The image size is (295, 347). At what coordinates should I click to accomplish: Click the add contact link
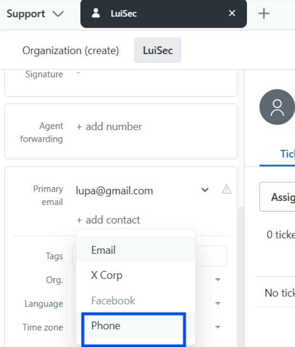point(108,220)
